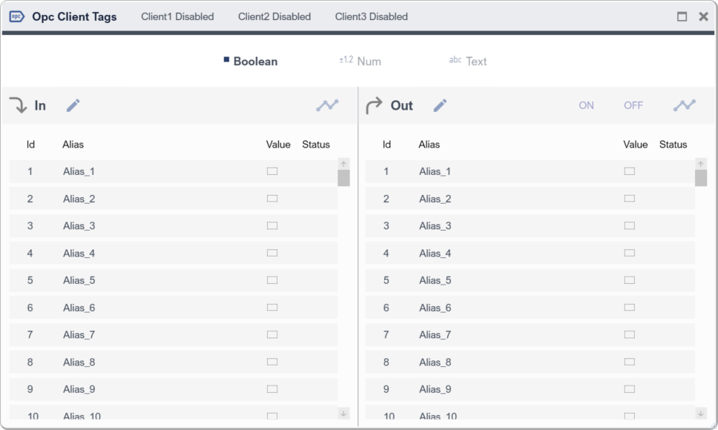This screenshot has height=430, width=718.
Task: Click the OPC logo icon in title bar
Action: point(17,16)
